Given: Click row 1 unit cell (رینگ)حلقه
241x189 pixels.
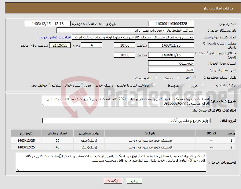Looking at the screenshot, I should click(x=89, y=141).
